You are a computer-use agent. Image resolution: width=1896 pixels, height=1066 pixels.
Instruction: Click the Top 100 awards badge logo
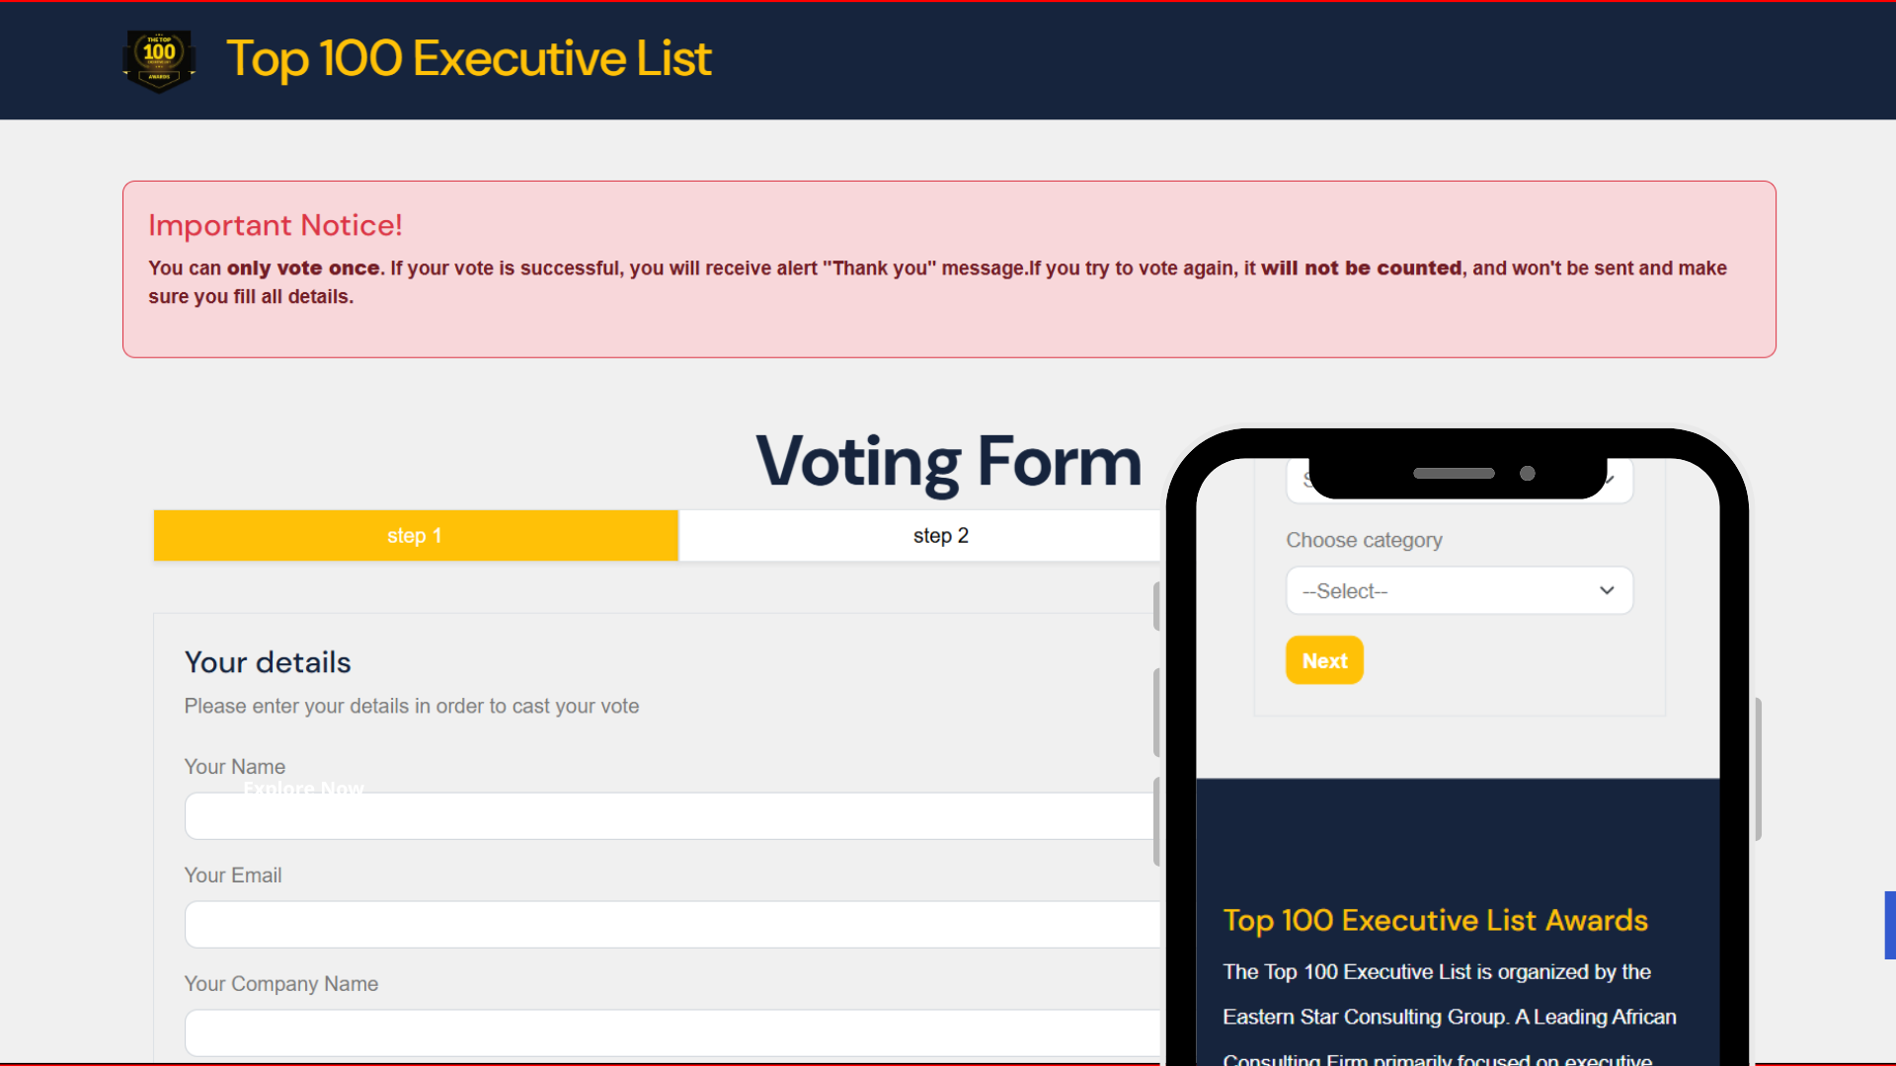point(159,59)
